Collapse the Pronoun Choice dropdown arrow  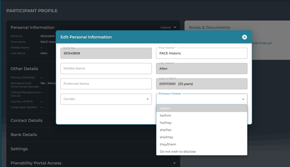click(x=243, y=99)
